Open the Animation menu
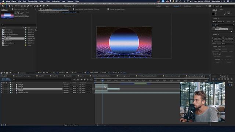This screenshot has height=132, width=235. pos(56,1)
